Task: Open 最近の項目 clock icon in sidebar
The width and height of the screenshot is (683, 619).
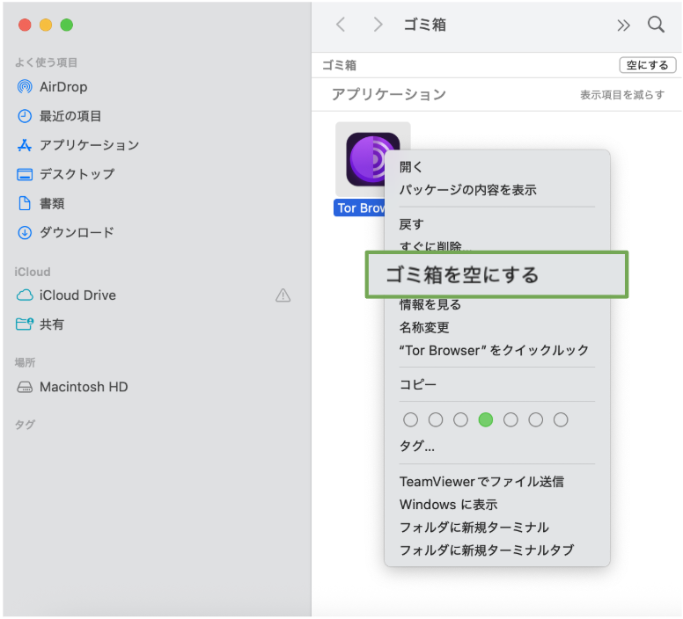Action: click(x=25, y=116)
